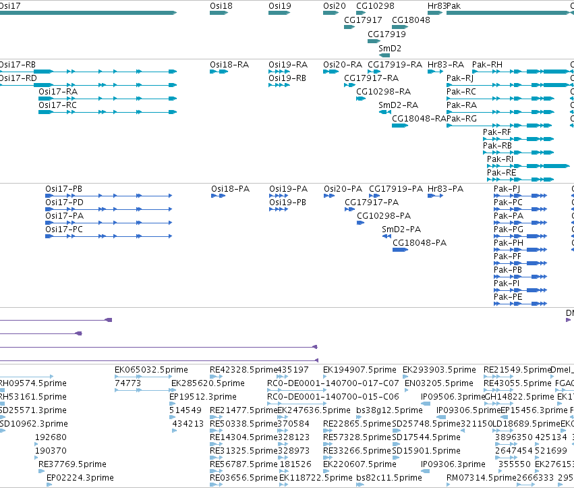574x488 pixels.
Task: Select the CG18048-PA protein
Action: pyautogui.click(x=400, y=250)
